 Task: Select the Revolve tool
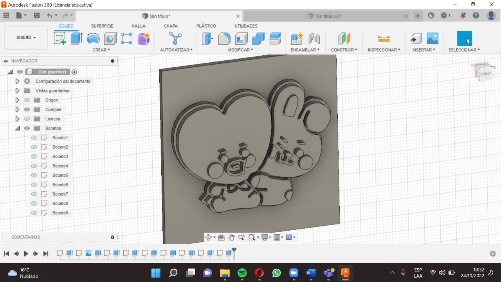(93, 38)
